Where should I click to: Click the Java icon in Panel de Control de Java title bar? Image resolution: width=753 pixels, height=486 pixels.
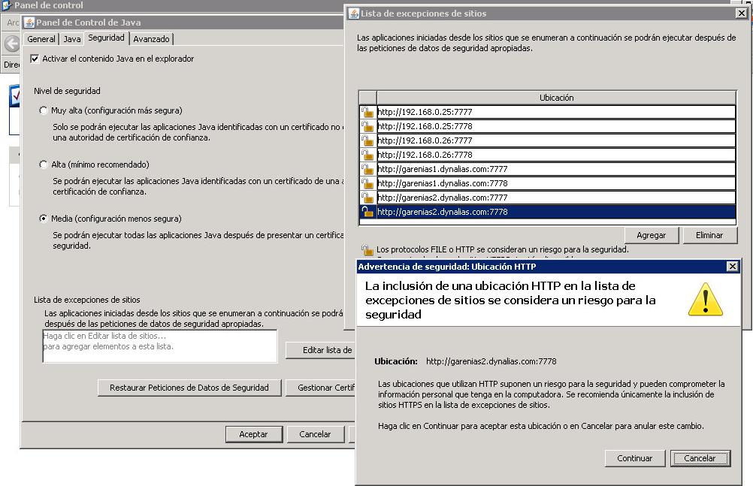pyautogui.click(x=29, y=23)
